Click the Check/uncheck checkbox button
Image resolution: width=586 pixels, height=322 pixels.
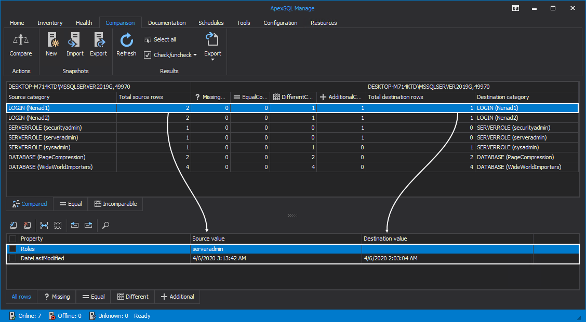[148, 55]
